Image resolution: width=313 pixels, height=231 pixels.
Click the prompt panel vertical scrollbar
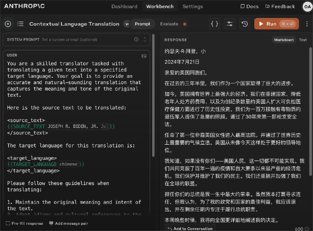point(153,95)
